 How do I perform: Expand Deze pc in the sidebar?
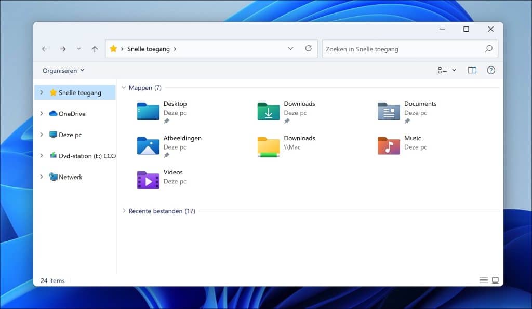(x=43, y=135)
